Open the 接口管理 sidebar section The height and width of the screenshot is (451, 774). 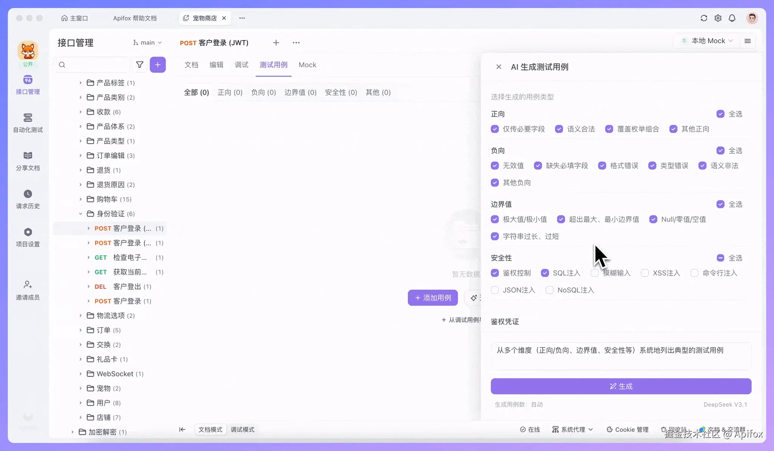tap(28, 85)
